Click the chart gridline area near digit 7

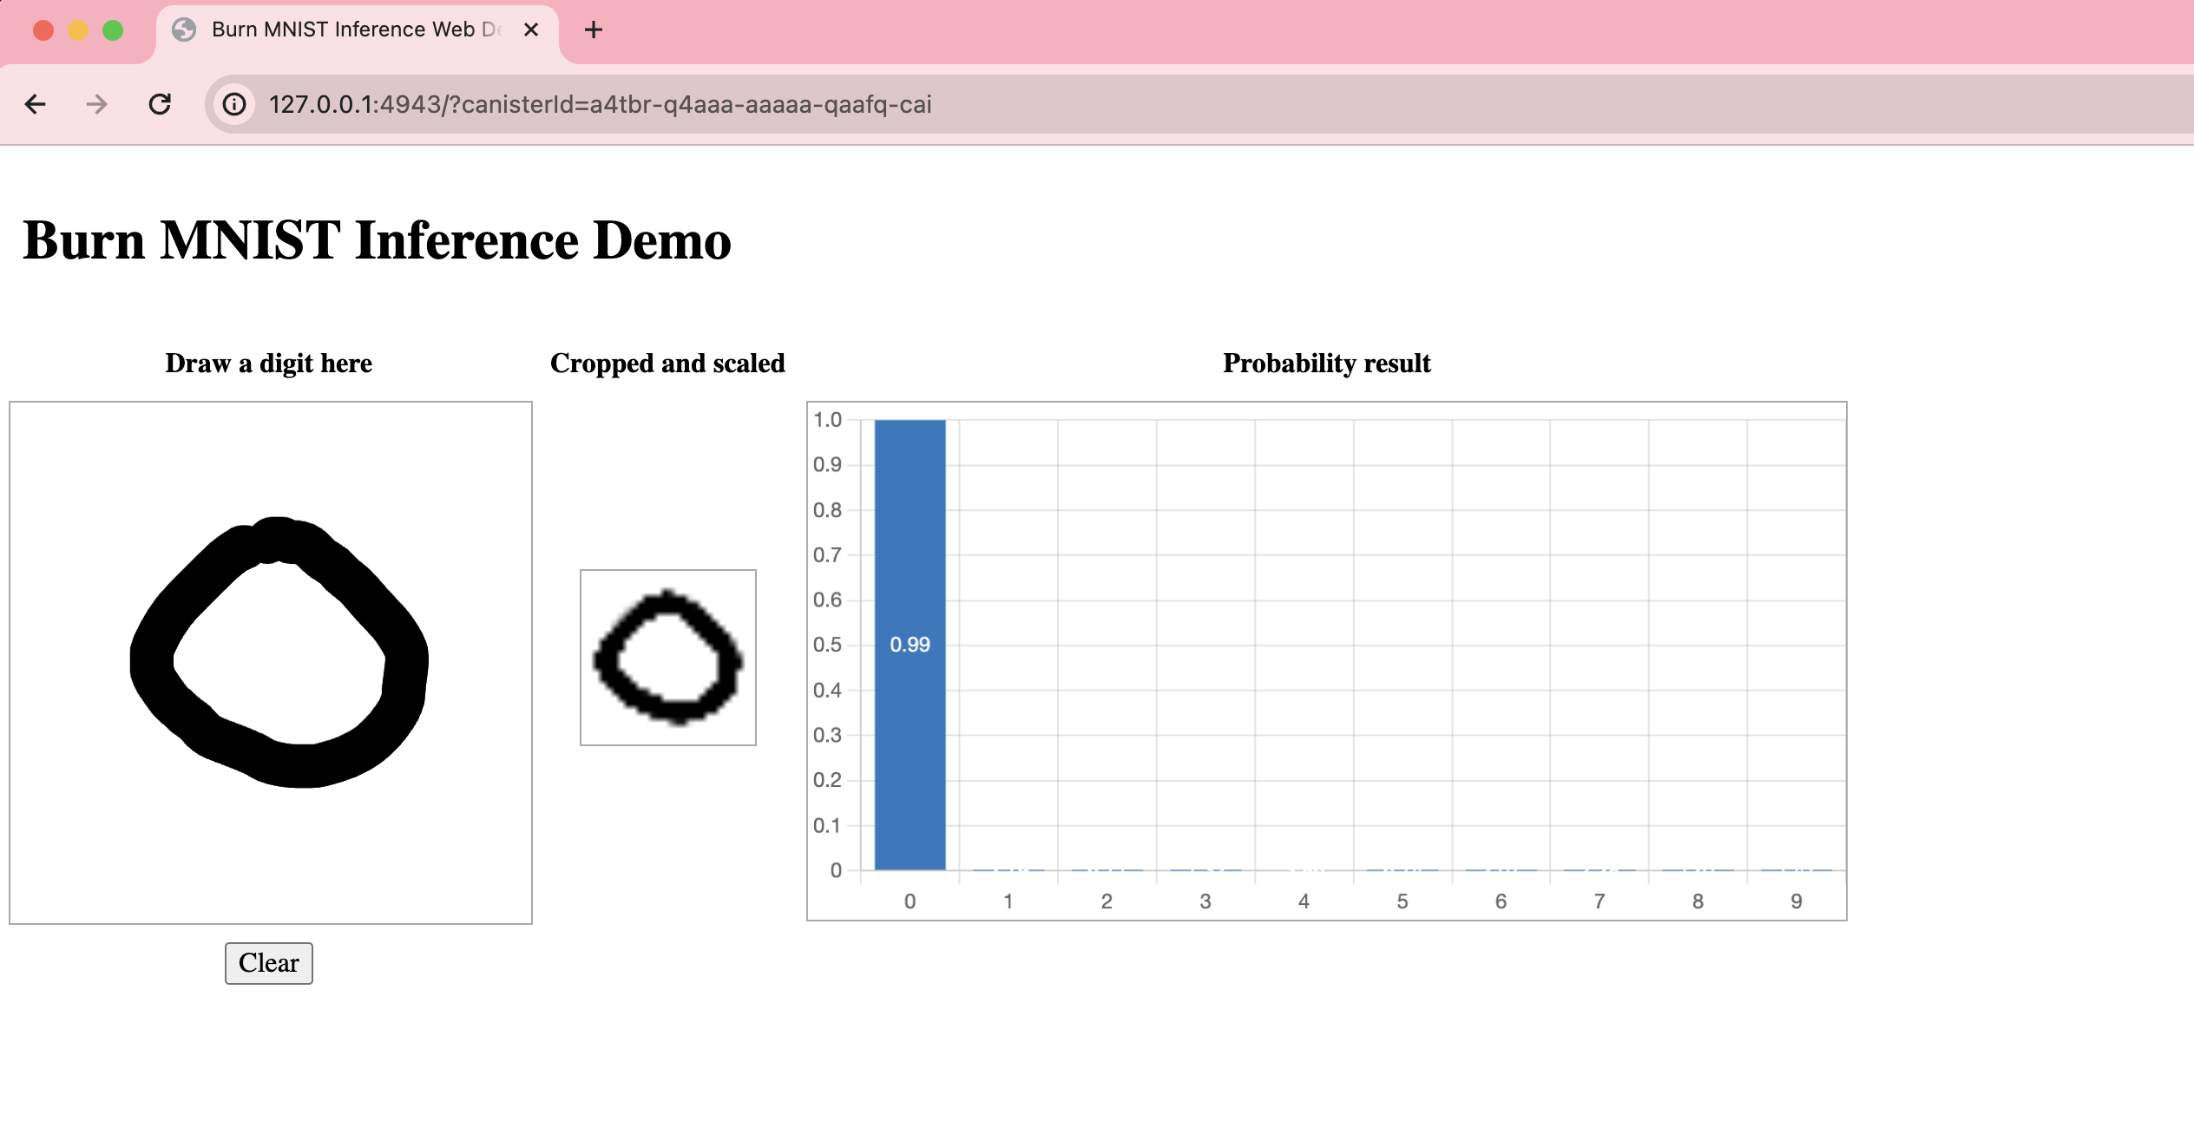tap(1596, 638)
